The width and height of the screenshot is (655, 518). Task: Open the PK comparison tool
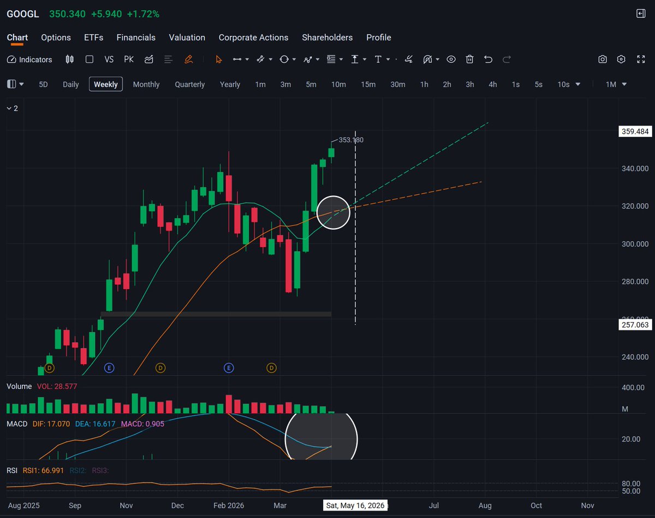[129, 59]
